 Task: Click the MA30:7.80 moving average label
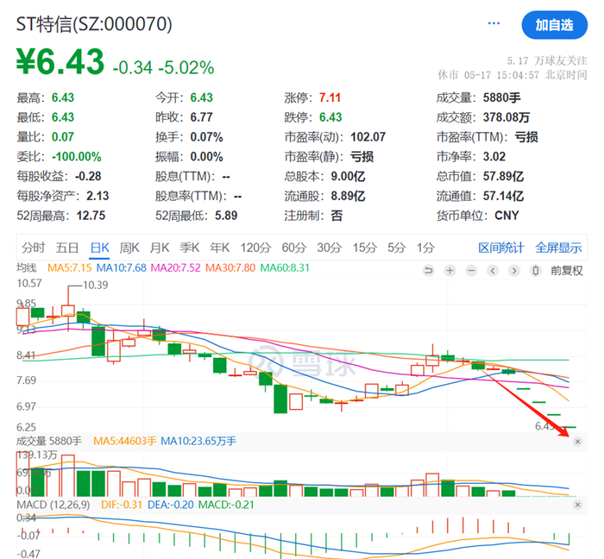[230, 267]
